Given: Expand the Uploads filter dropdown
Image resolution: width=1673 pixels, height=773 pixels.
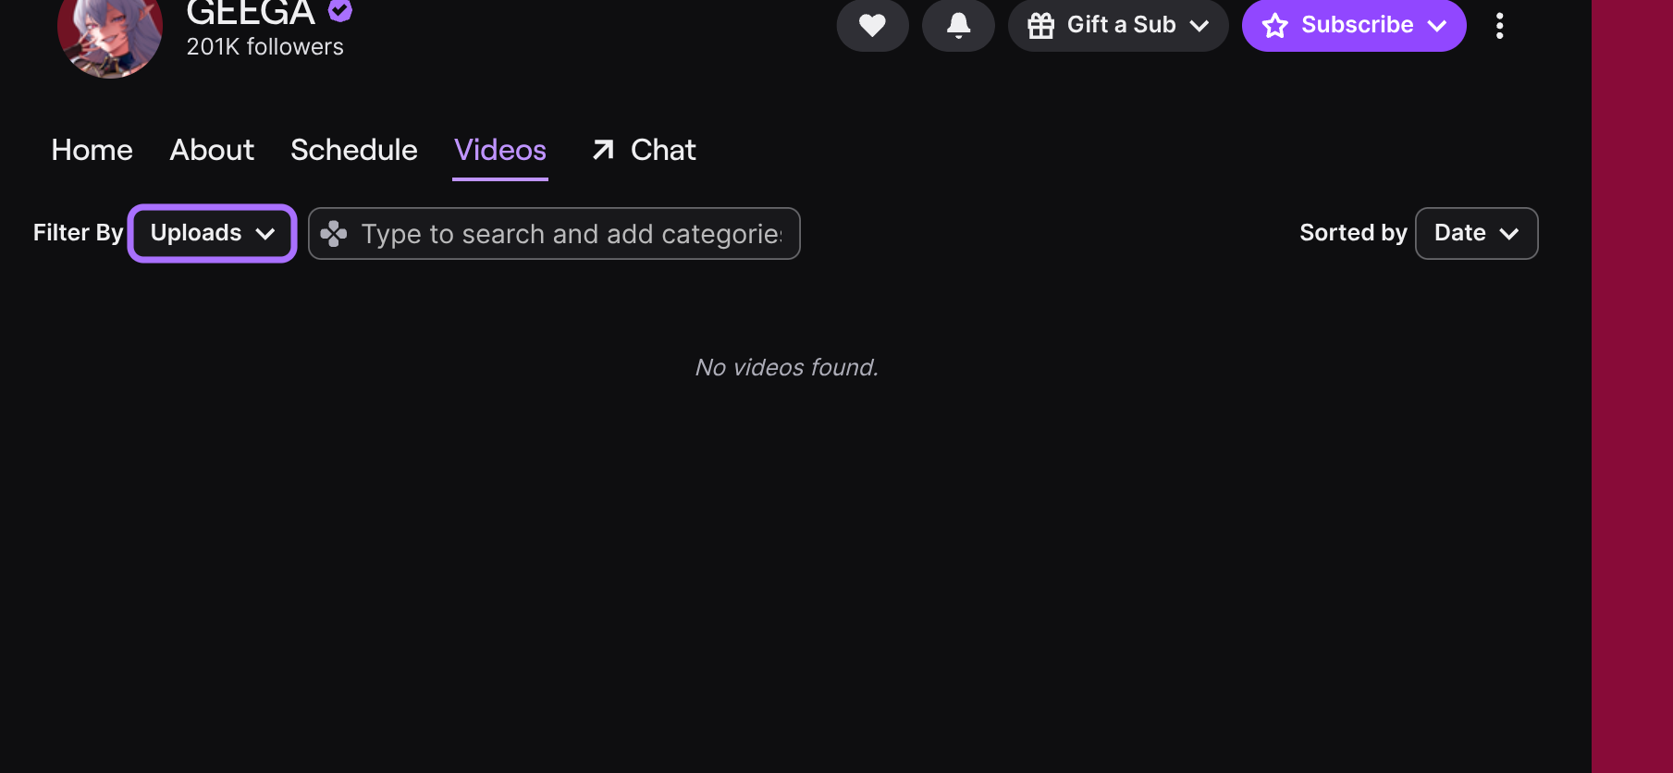Looking at the screenshot, I should coord(213,233).
